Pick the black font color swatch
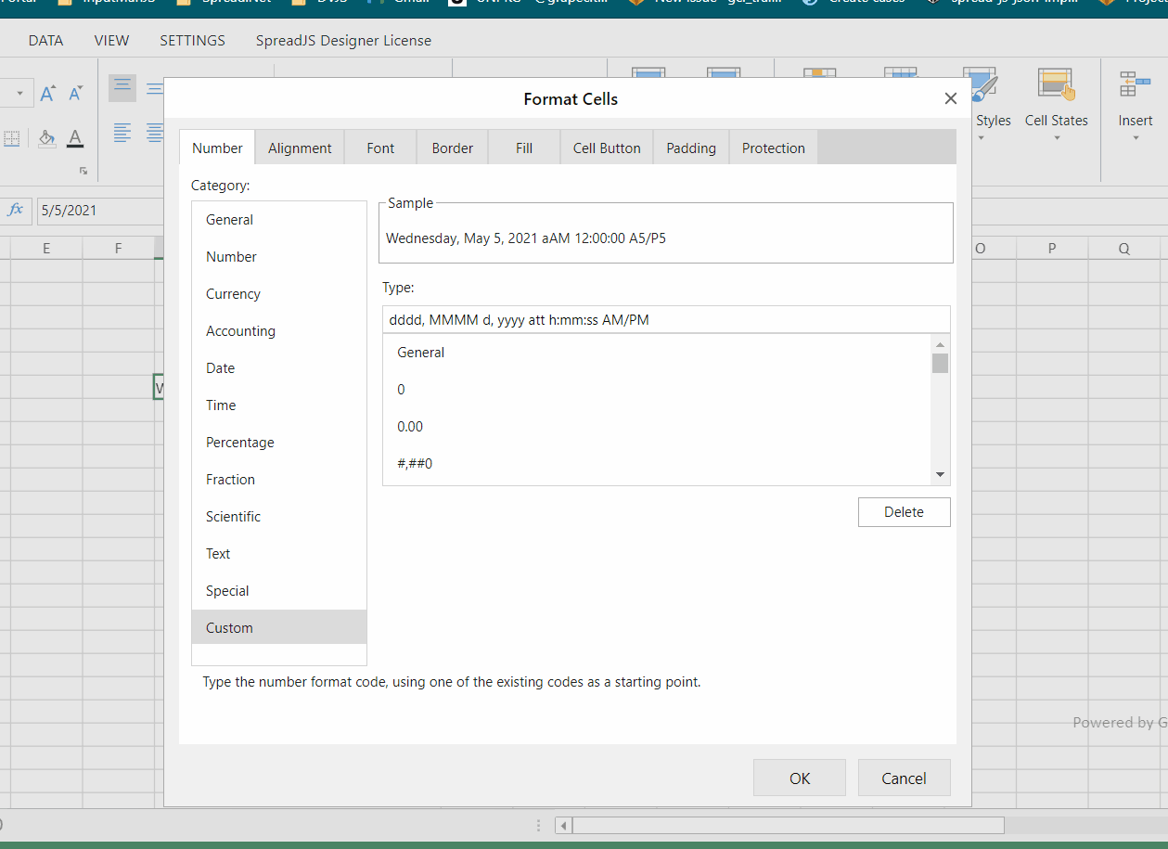1168x849 pixels. coord(75,146)
